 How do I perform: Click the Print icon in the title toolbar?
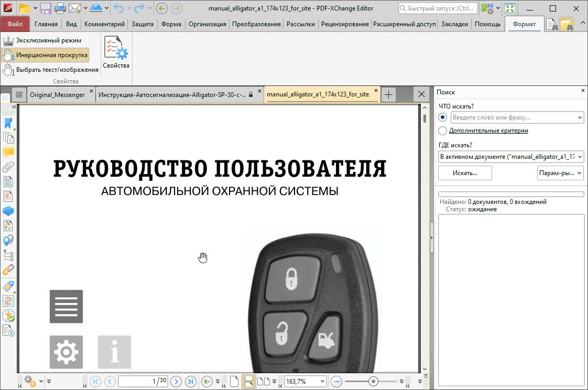coord(60,8)
